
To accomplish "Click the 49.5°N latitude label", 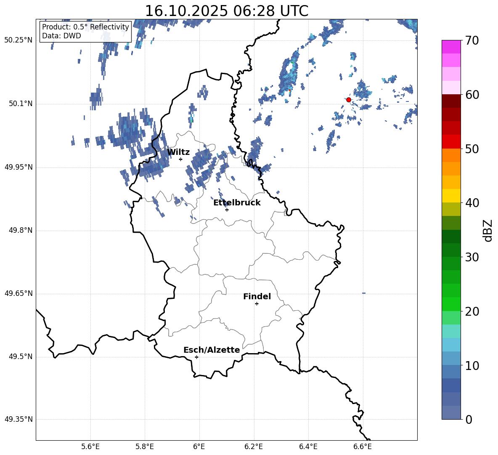I will click(x=21, y=357).
